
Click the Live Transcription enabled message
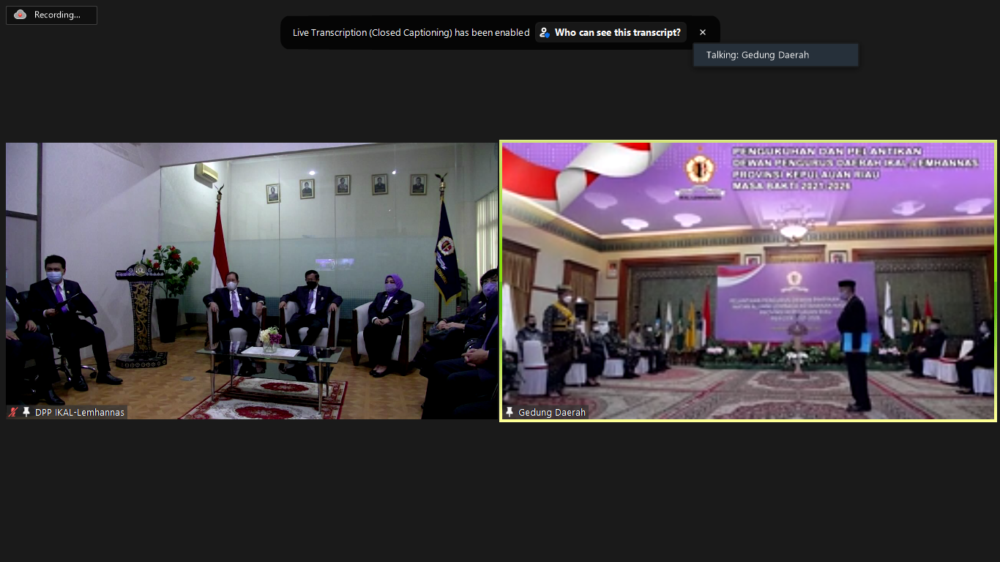[411, 32]
